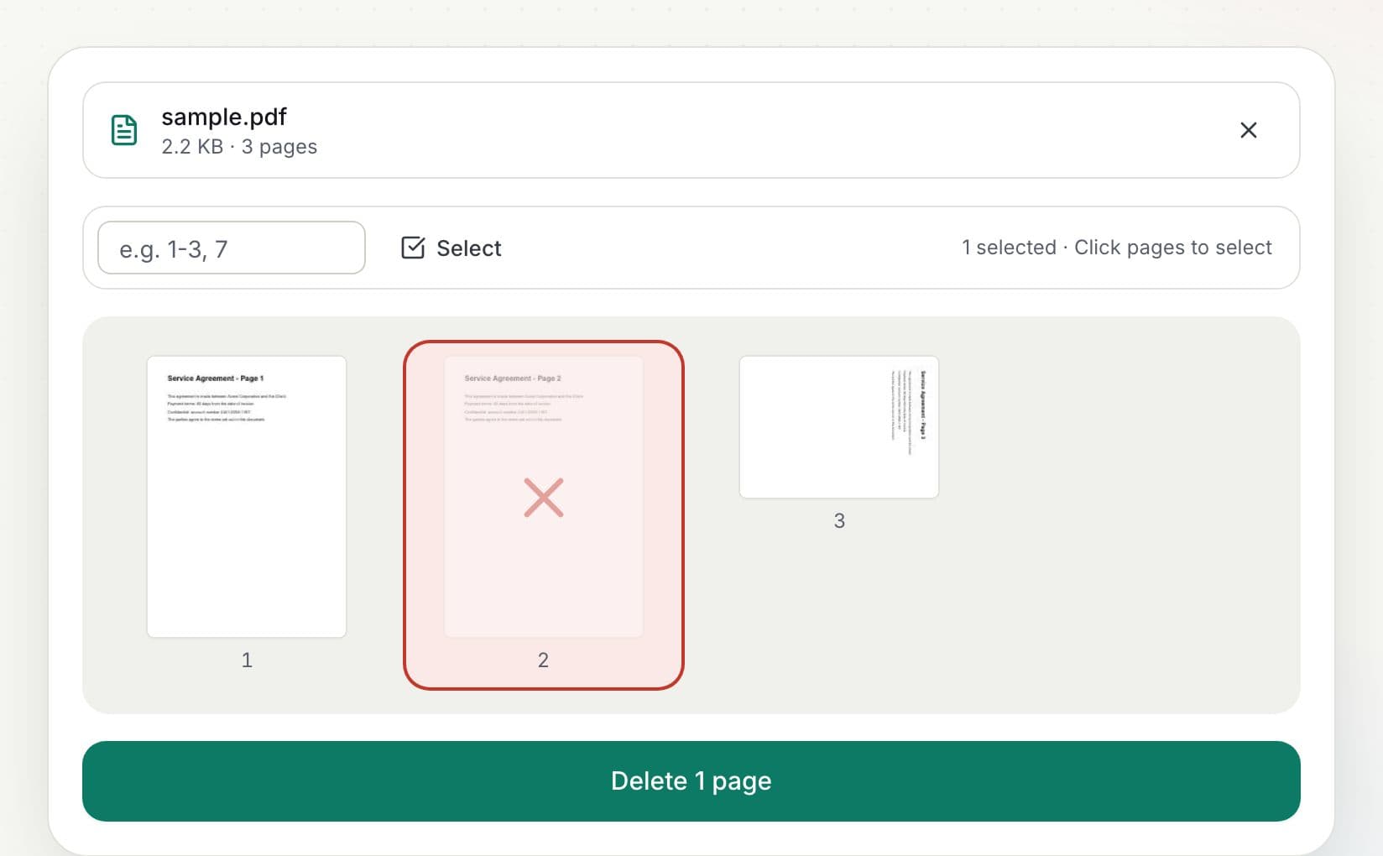
Task: Click the red X mark on page 2
Action: [x=544, y=498]
